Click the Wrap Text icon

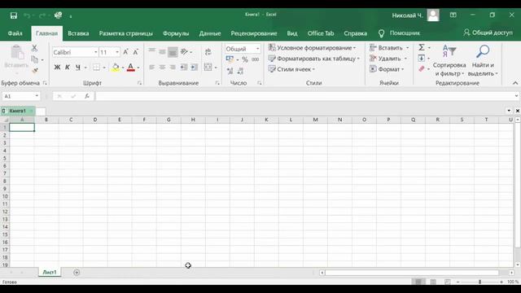point(208,52)
